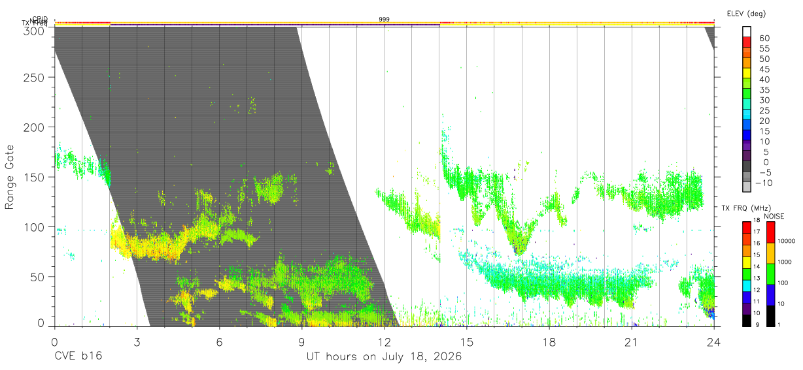This screenshot has height=370, width=803.
Task: Click the x-axis tick label '24'
Action: pos(714,342)
